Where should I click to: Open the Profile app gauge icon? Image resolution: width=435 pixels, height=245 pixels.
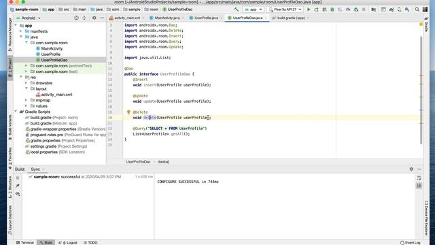coord(348,10)
